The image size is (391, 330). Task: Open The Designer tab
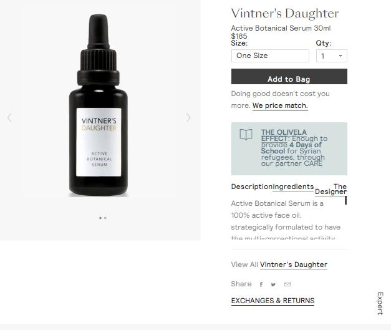click(x=331, y=189)
